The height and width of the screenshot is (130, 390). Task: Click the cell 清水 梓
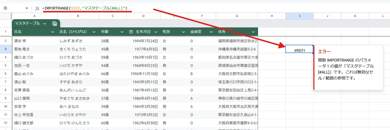pyautogui.click(x=34, y=41)
